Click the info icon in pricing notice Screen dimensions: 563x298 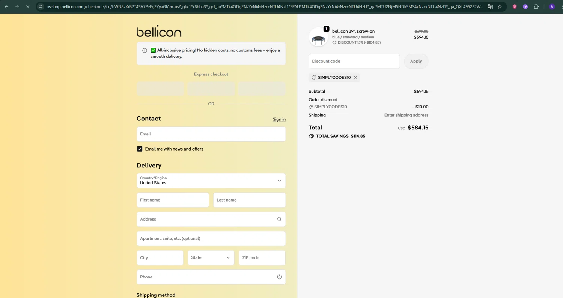(145, 50)
